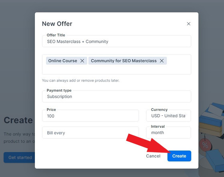Image resolution: width=224 pixels, height=177 pixels.
Task: Remove the Online Course product tag
Action: (x=82, y=60)
